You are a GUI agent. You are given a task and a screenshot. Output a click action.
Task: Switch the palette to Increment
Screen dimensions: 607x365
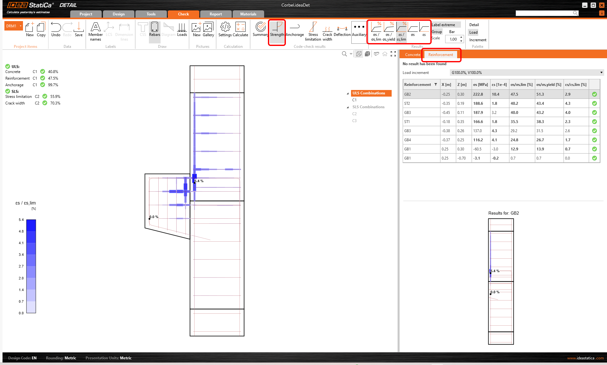point(478,40)
